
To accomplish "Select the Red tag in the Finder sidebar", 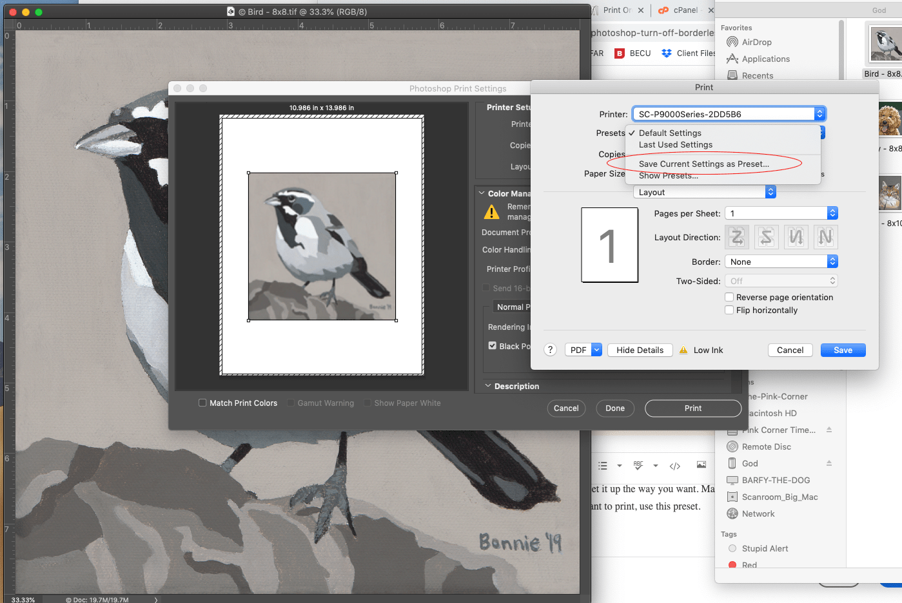I will click(x=748, y=565).
